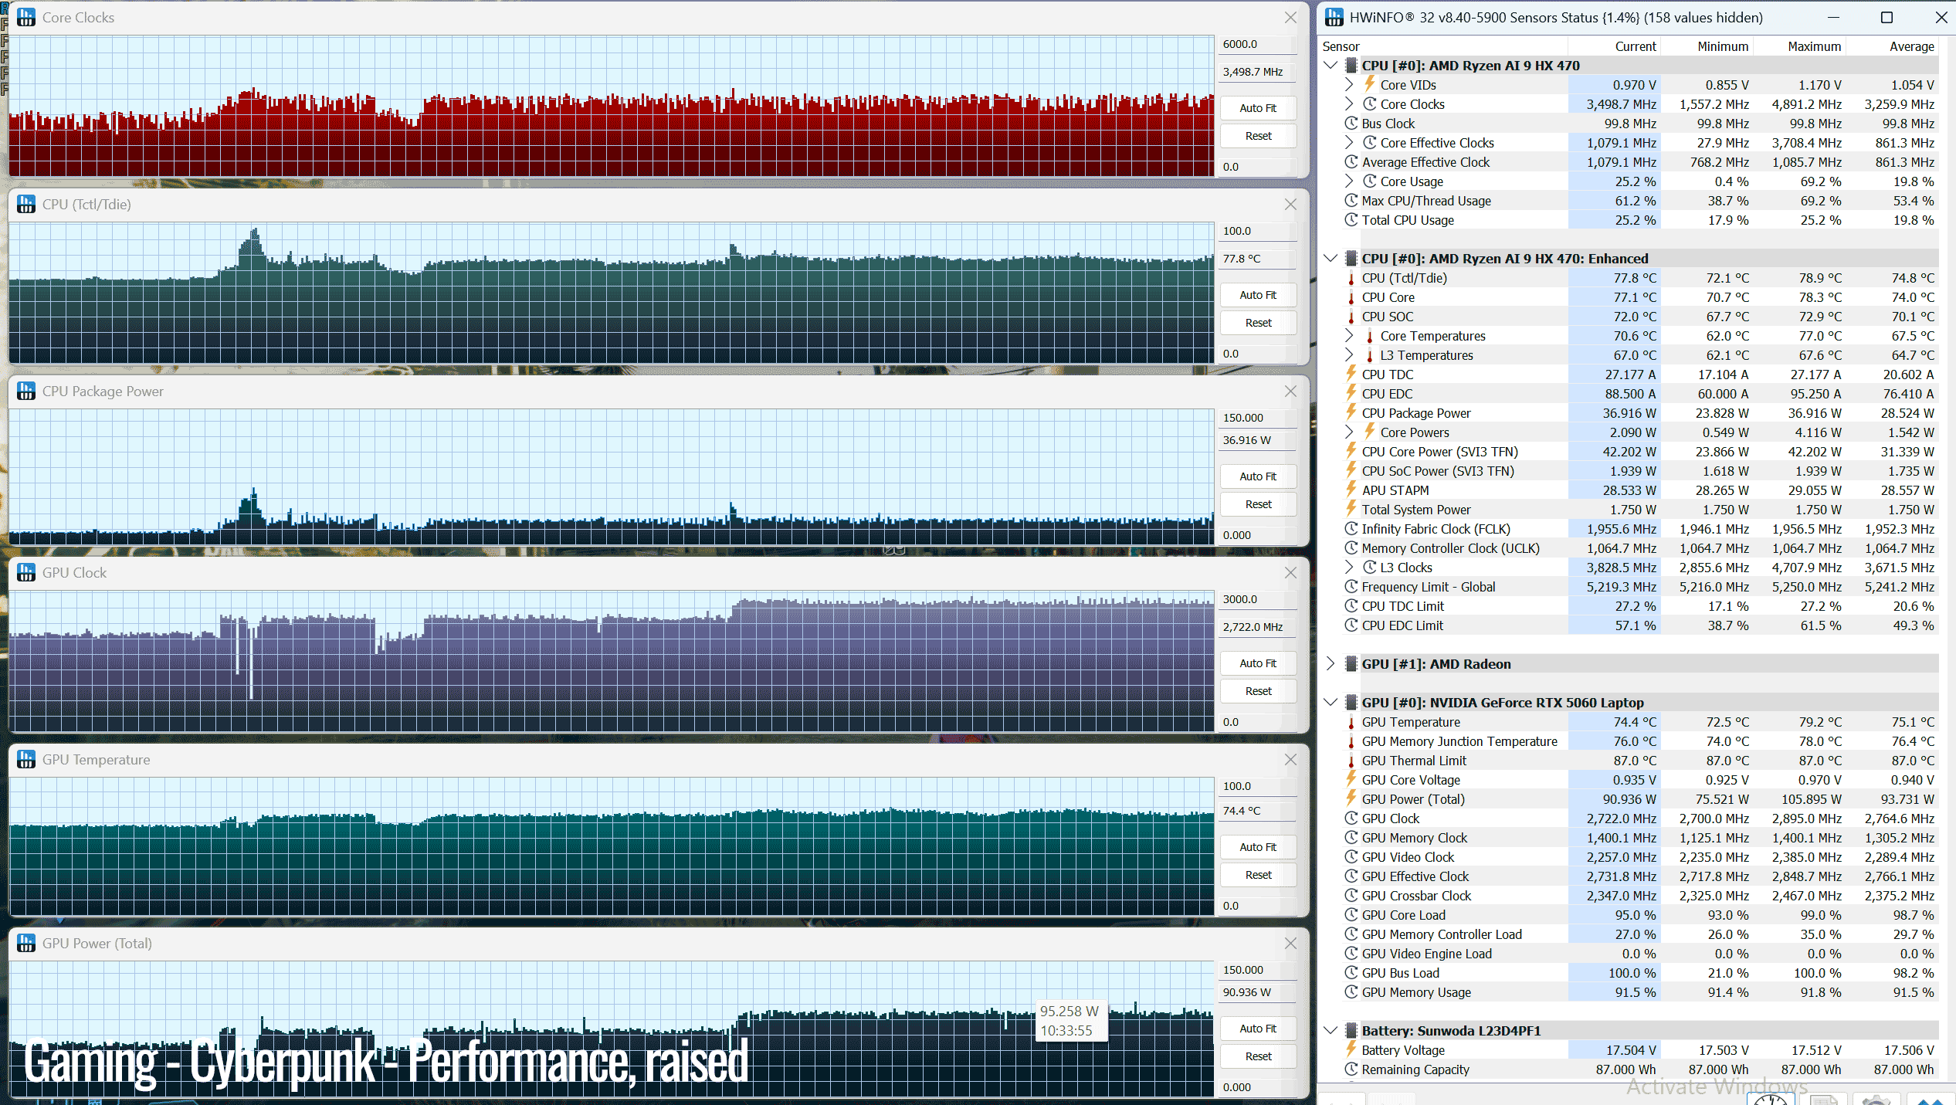Click Reset in the CPU Package Power graph

pyautogui.click(x=1258, y=504)
